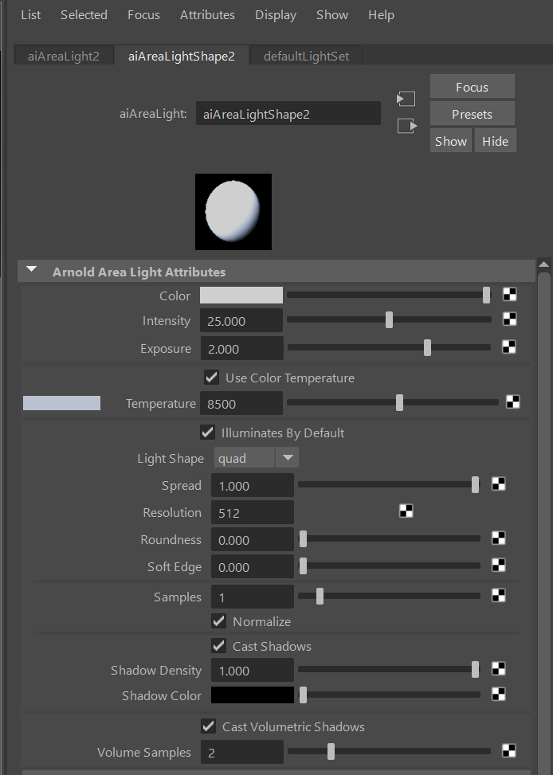
Task: Click Volume Samples checker map button
Action: tap(509, 751)
